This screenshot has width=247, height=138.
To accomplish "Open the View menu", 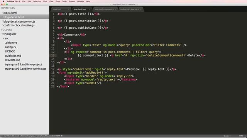I will (51, 2).
